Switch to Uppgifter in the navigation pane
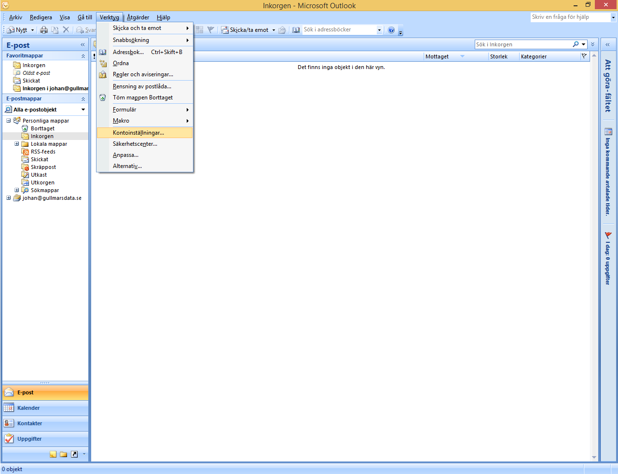Screen dimensions: 618x474 click(x=45, y=439)
